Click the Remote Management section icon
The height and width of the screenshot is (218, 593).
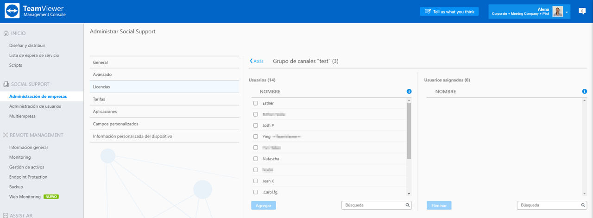6,135
